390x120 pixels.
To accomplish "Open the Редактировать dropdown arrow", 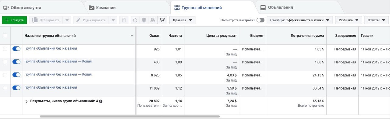I will pyautogui.click(x=113, y=20).
